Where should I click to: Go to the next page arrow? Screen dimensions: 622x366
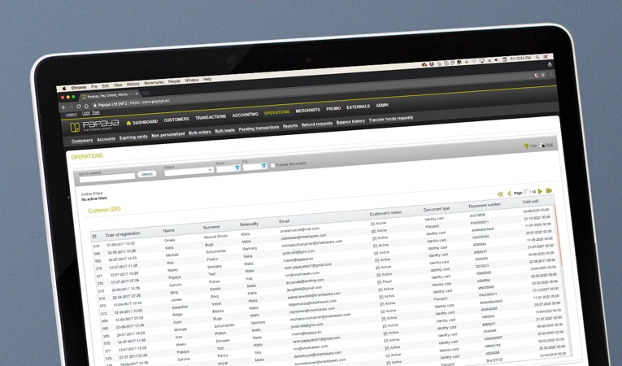click(539, 191)
